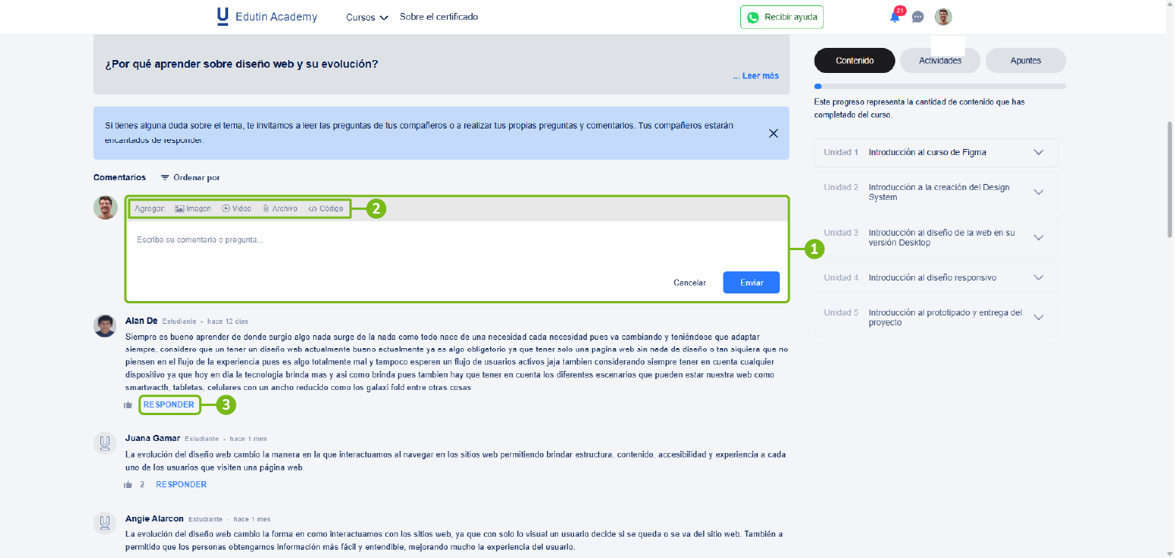The height and width of the screenshot is (558, 1175).
Task: Expand Unidad 1 Introducción al curso de Figma
Action: (x=1038, y=152)
